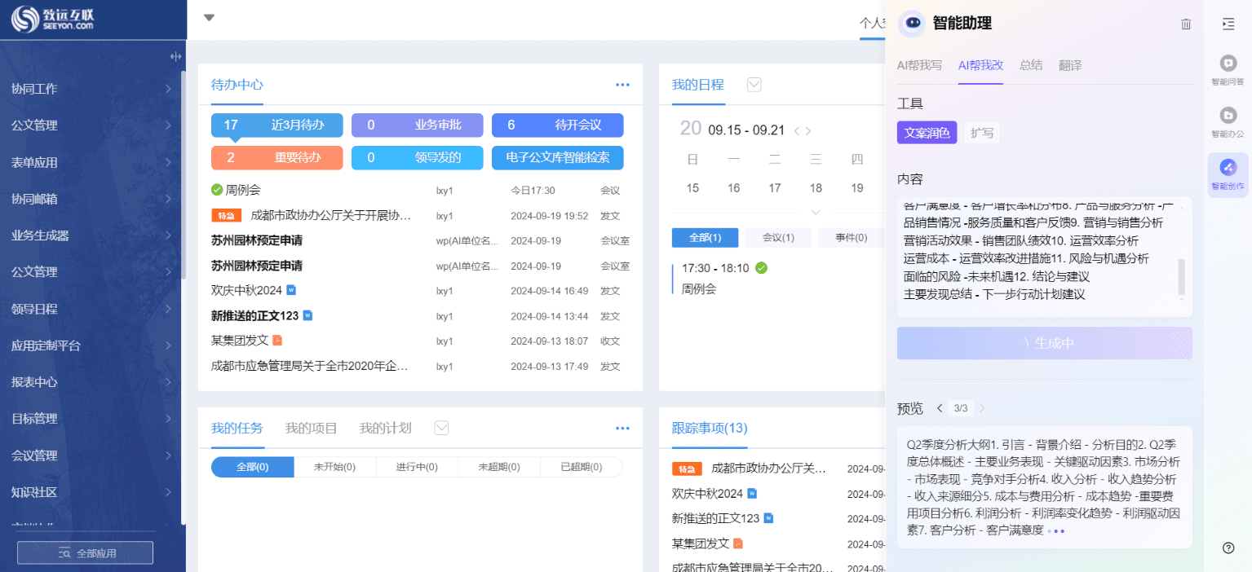Image resolution: width=1252 pixels, height=572 pixels.
Task: Select 扩写 tool
Action: [982, 133]
